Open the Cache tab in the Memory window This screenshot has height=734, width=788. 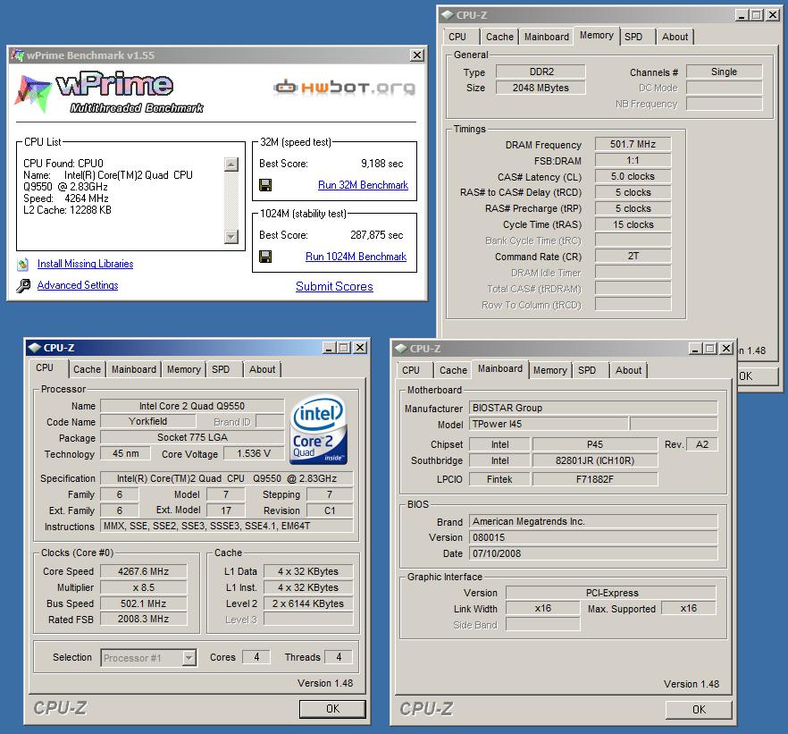(499, 38)
